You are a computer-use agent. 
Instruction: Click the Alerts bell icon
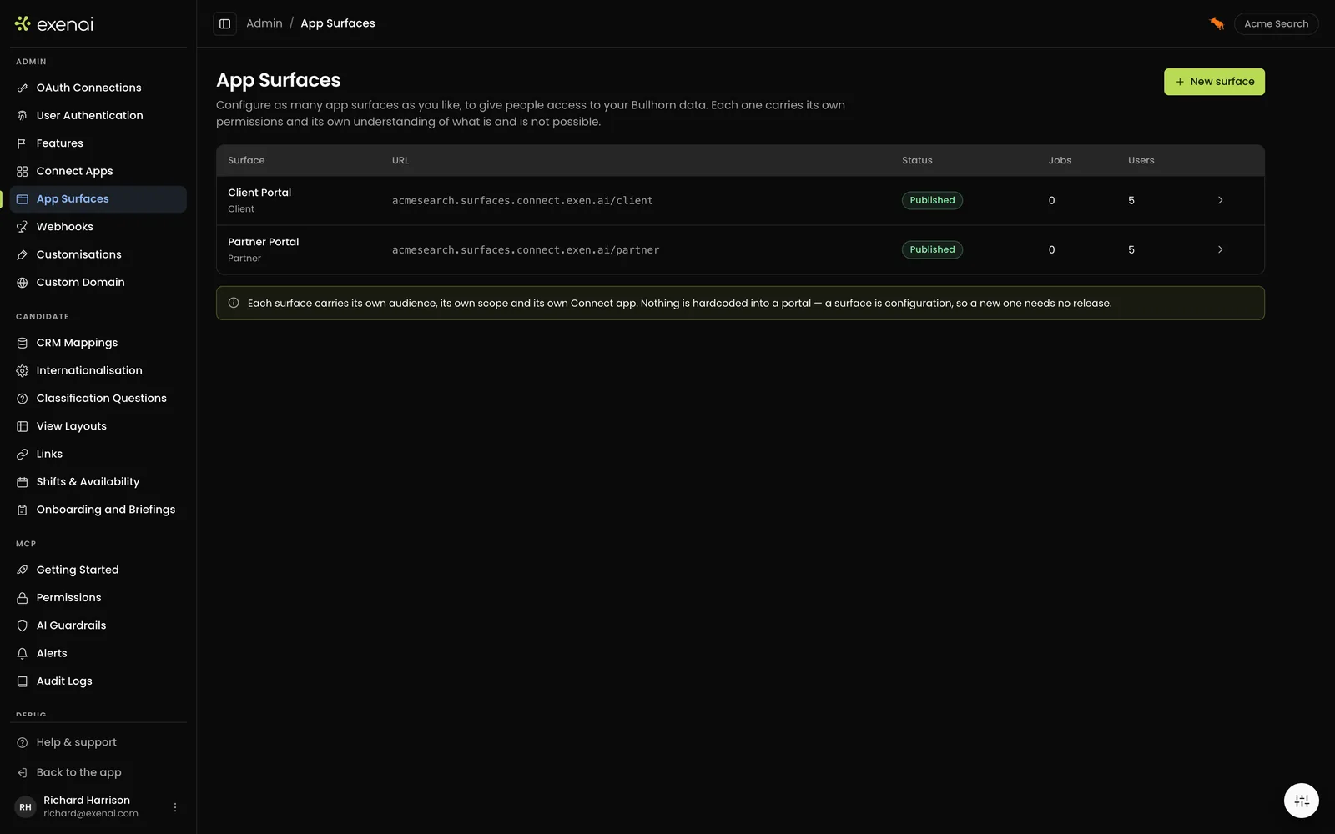pos(23,653)
